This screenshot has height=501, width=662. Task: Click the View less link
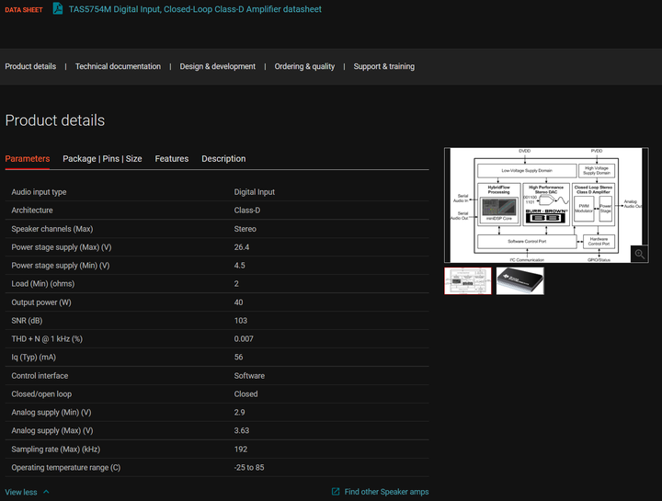(21, 492)
